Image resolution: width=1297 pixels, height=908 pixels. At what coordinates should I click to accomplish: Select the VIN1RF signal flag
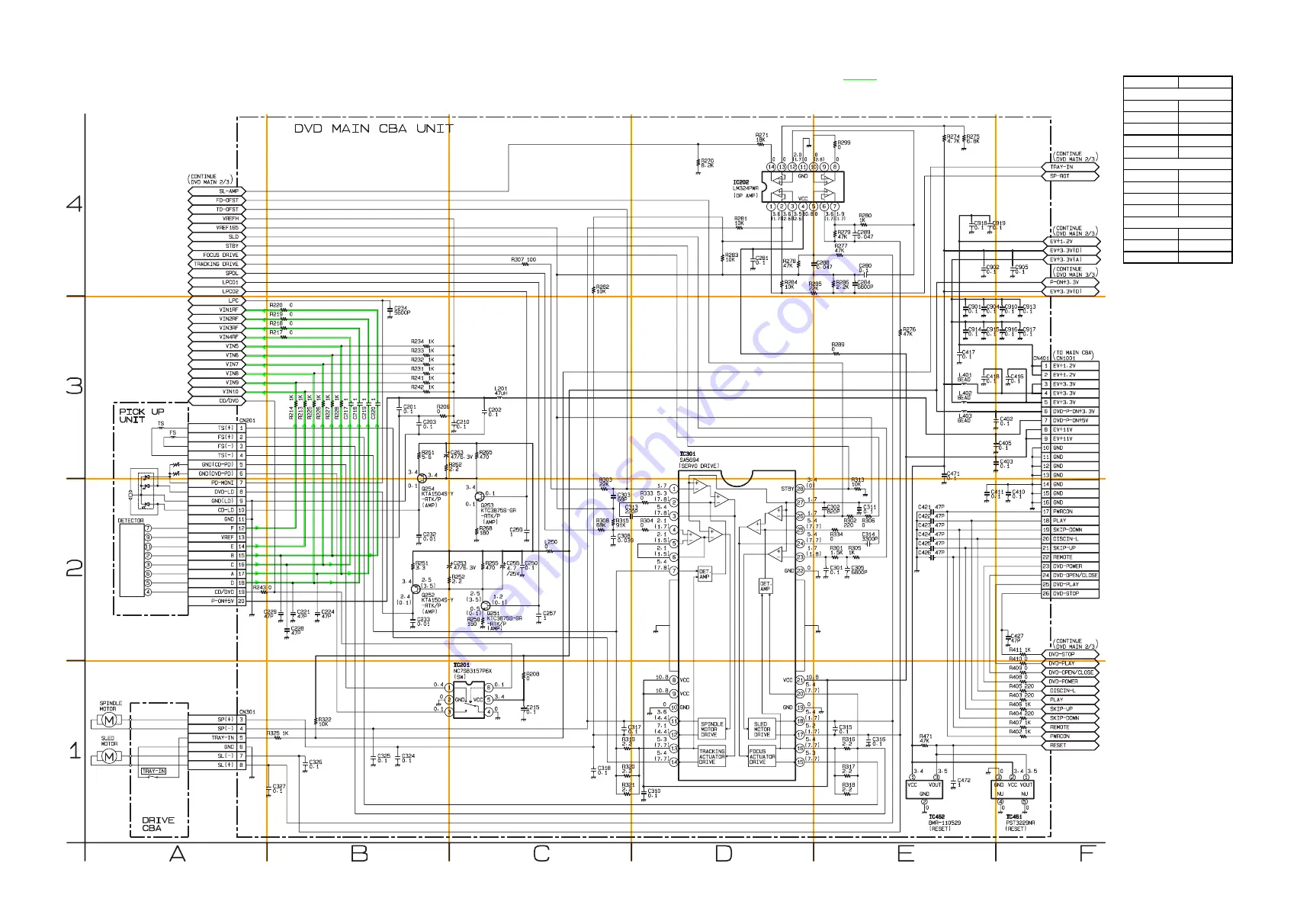(217, 310)
